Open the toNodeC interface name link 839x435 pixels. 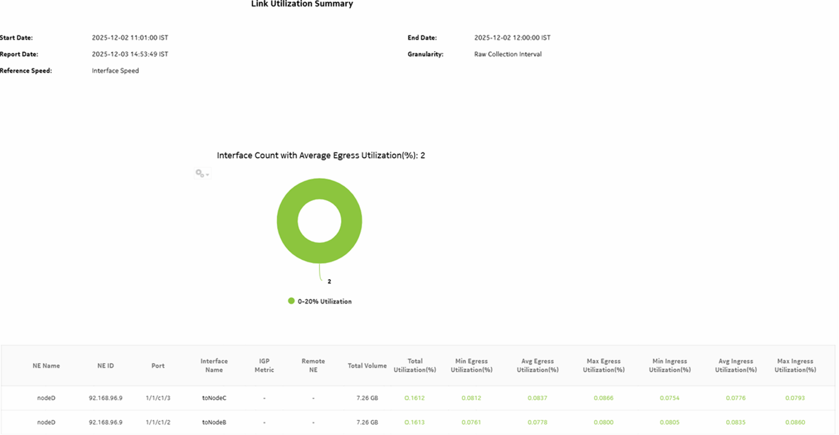click(x=215, y=398)
